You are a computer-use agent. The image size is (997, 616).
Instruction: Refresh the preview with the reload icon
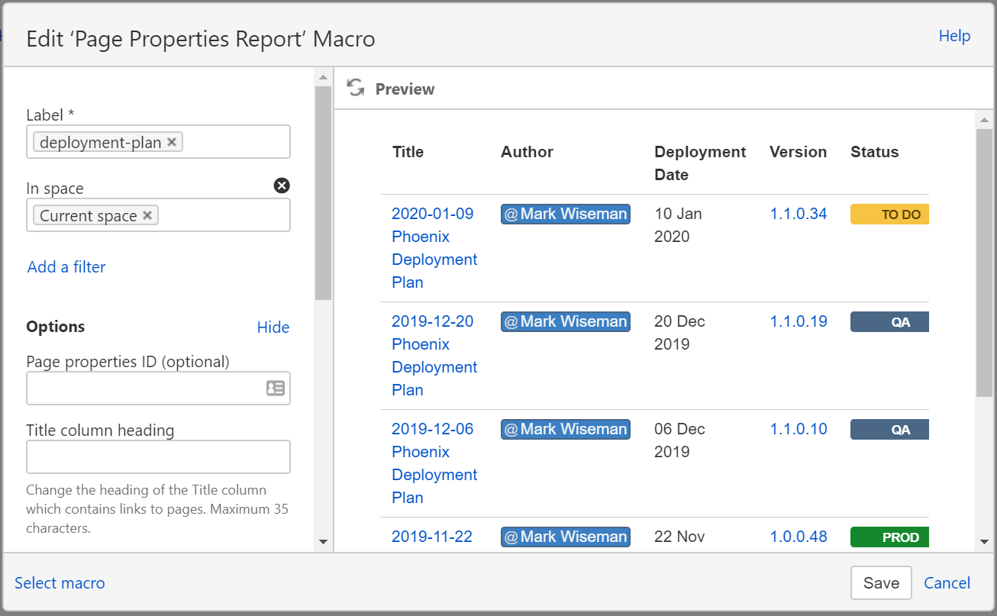pyautogui.click(x=355, y=88)
